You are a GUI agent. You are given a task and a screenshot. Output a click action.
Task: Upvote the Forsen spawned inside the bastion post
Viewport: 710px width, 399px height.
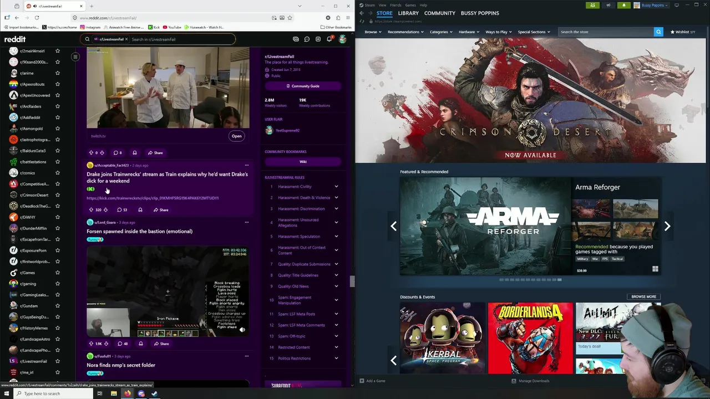point(91,344)
